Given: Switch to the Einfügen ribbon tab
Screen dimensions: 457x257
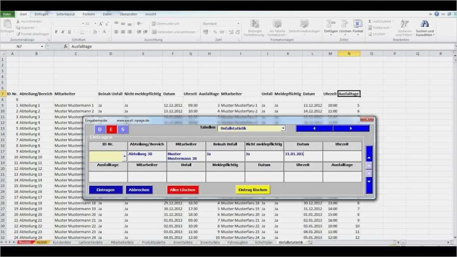Looking at the screenshot, I should (x=41, y=14).
